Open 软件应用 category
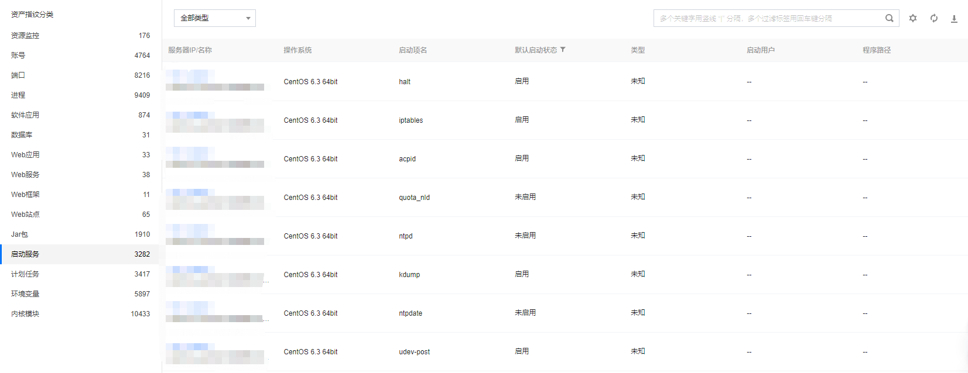This screenshot has width=968, height=373. coord(25,115)
